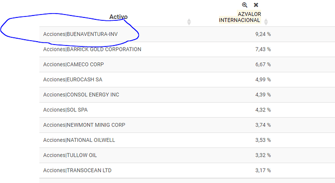Sort by the Activo column arrows

tap(189, 22)
